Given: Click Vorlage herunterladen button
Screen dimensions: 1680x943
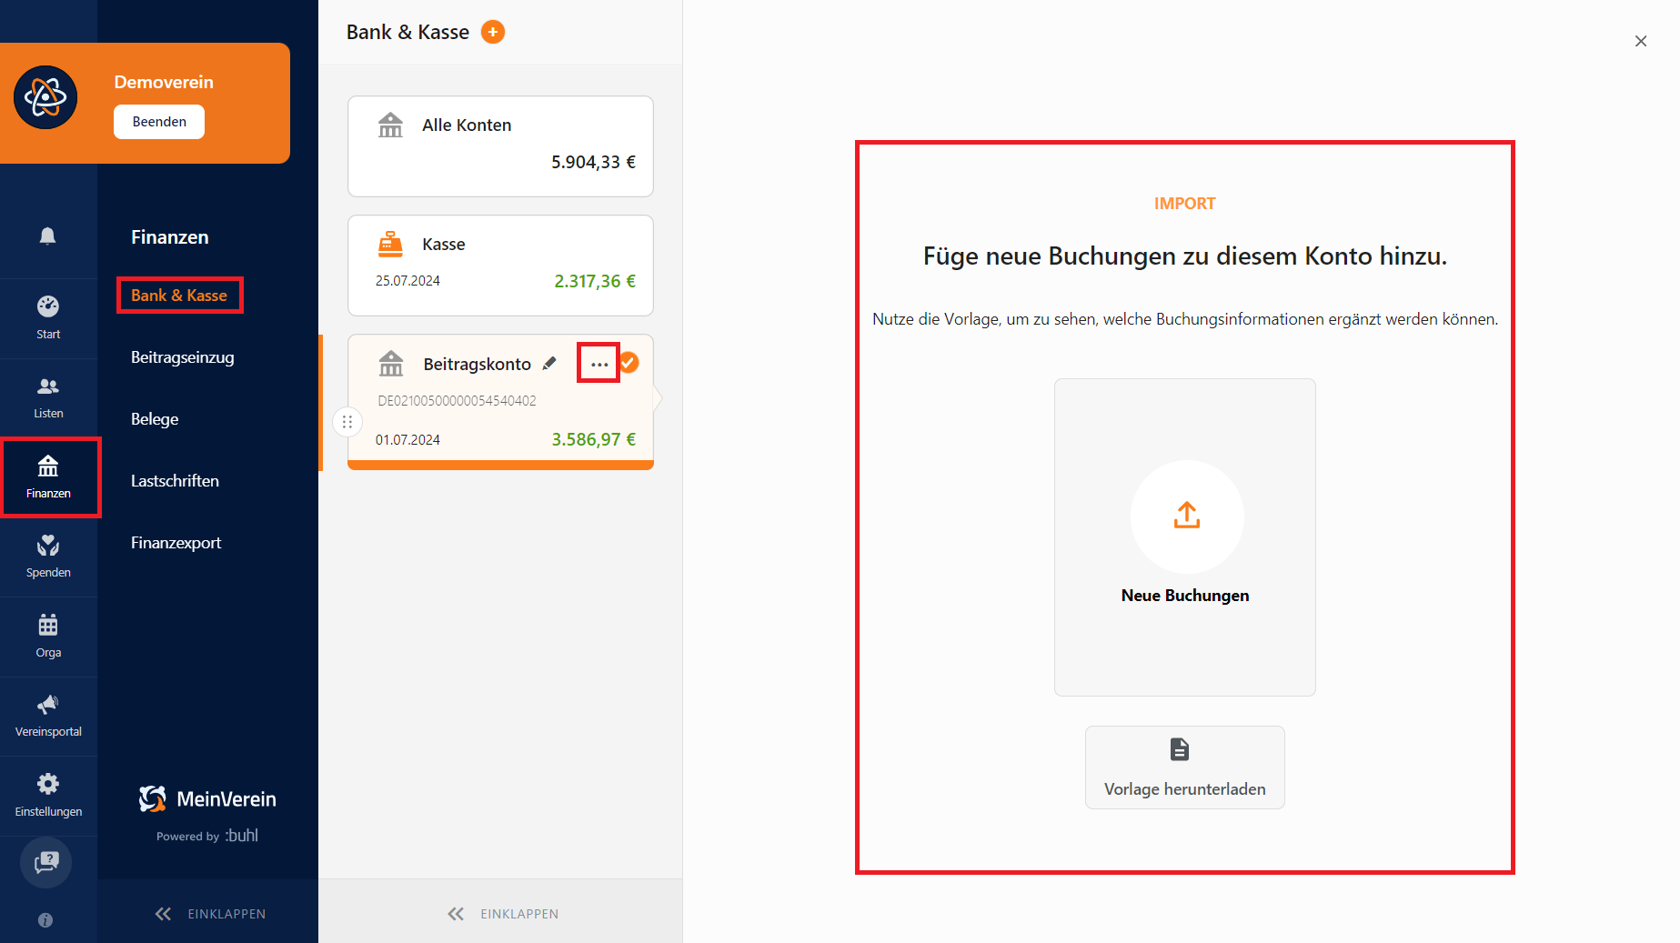Looking at the screenshot, I should pyautogui.click(x=1185, y=767).
